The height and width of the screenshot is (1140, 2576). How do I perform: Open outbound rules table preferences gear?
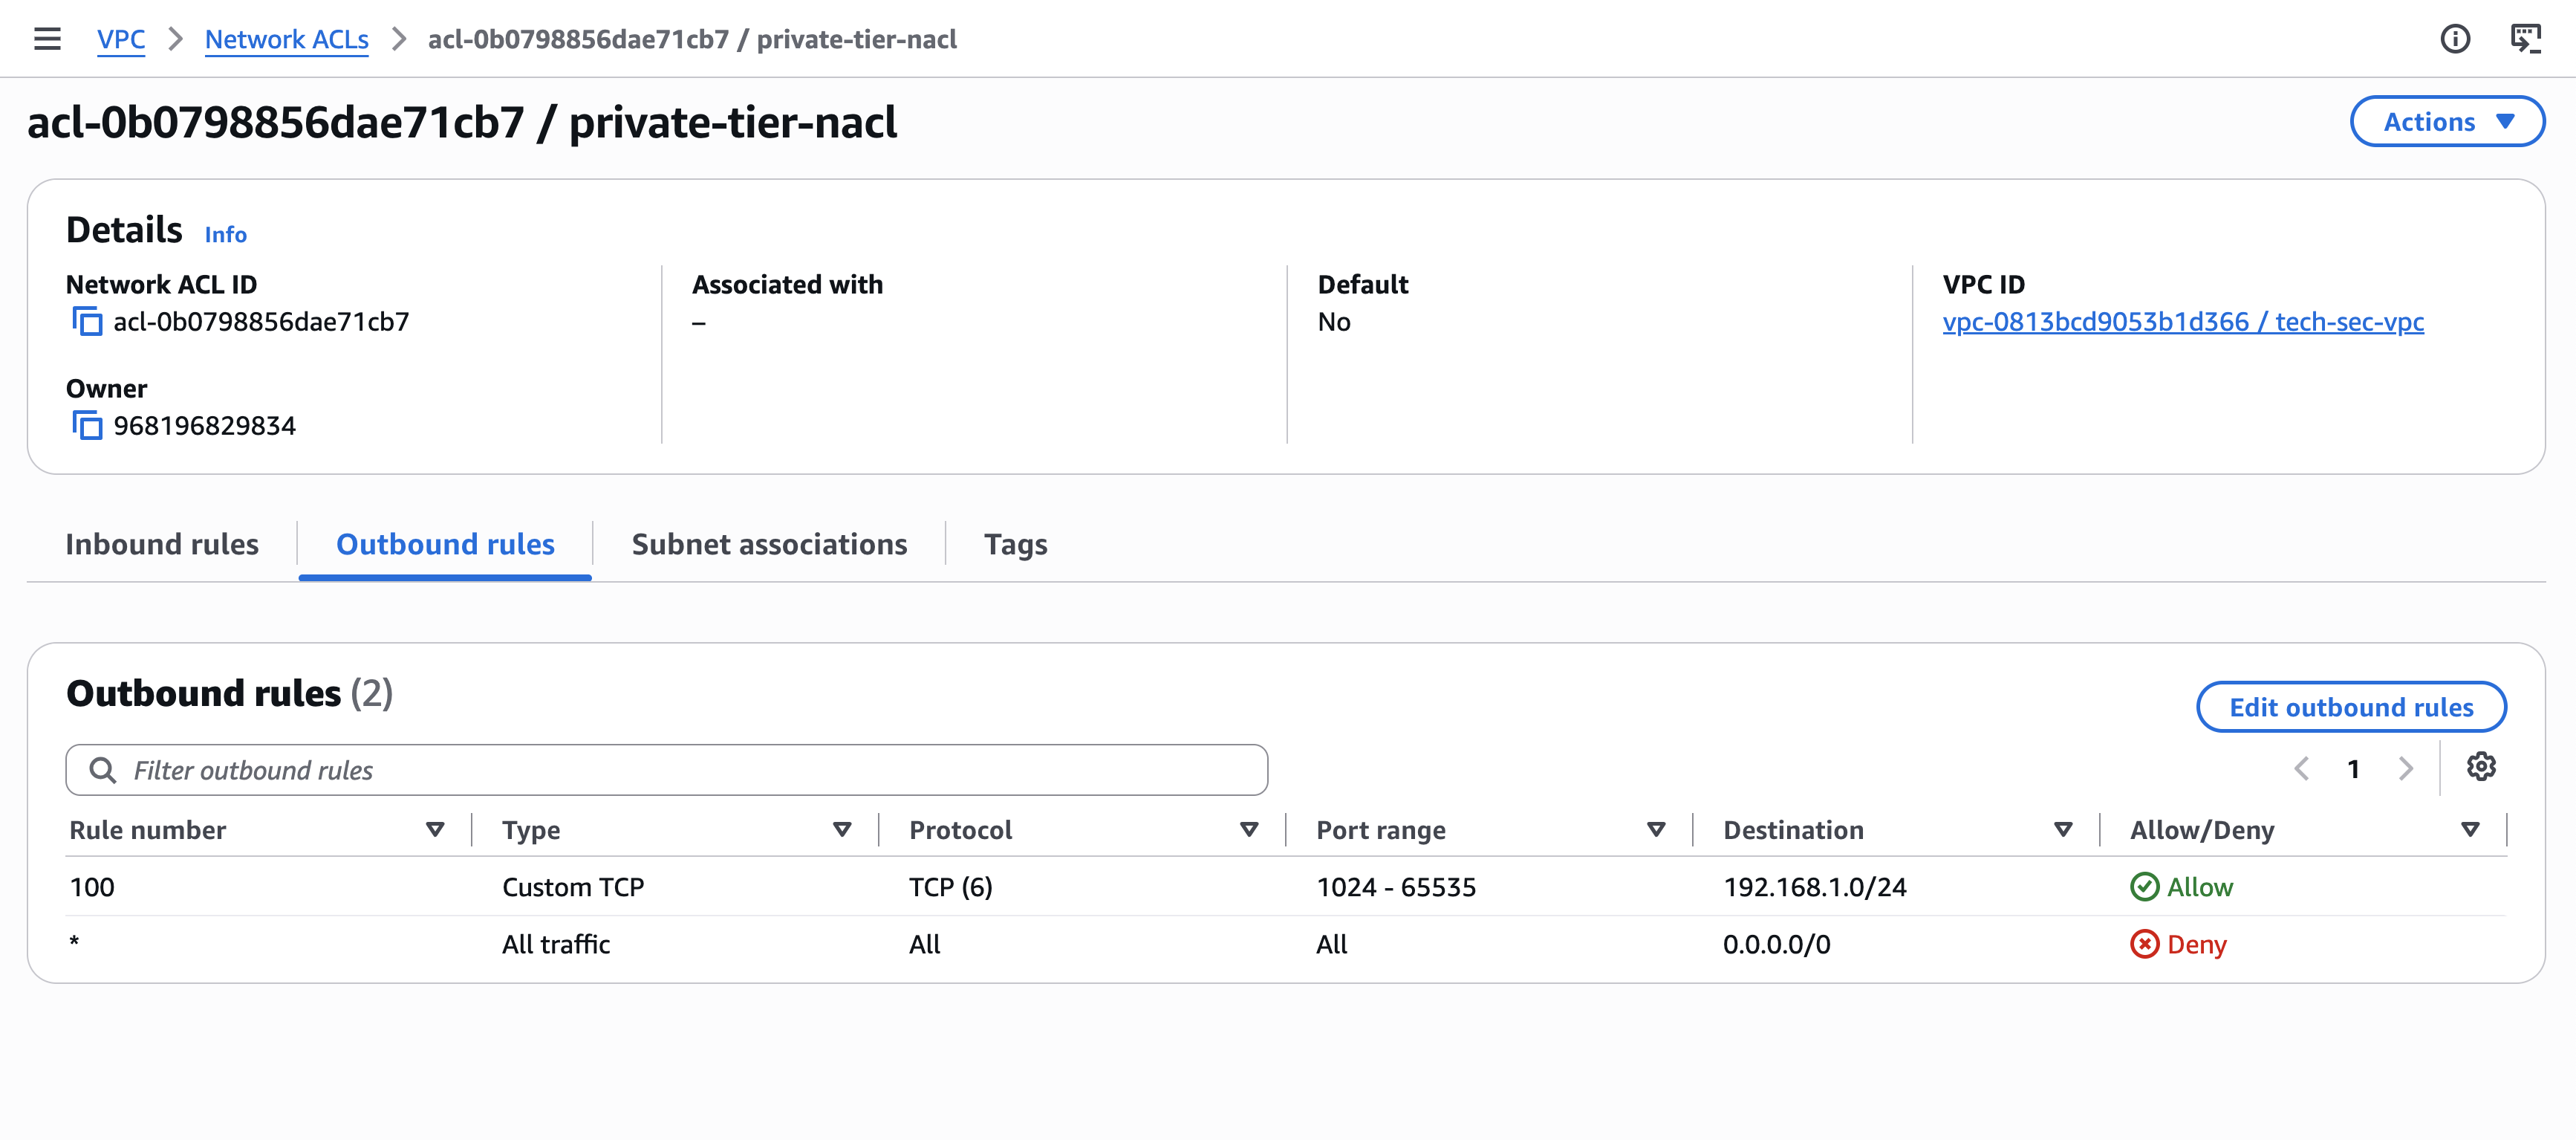click(2480, 767)
